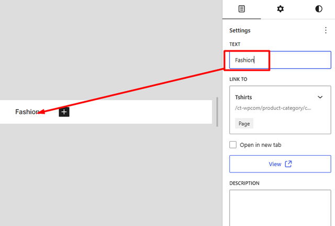
Task: Click the Page type badge
Action: point(244,123)
